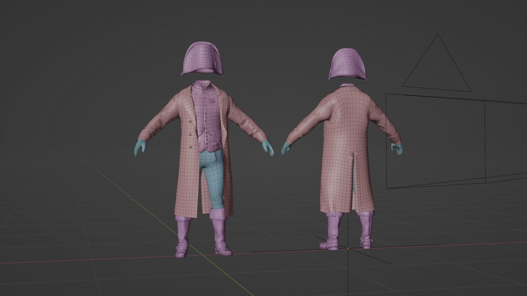Click the orange origin point near back model's feet
The image size is (527, 296).
(348, 249)
